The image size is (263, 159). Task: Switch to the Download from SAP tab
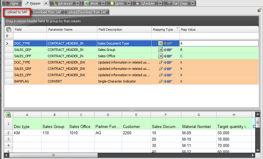47,12
